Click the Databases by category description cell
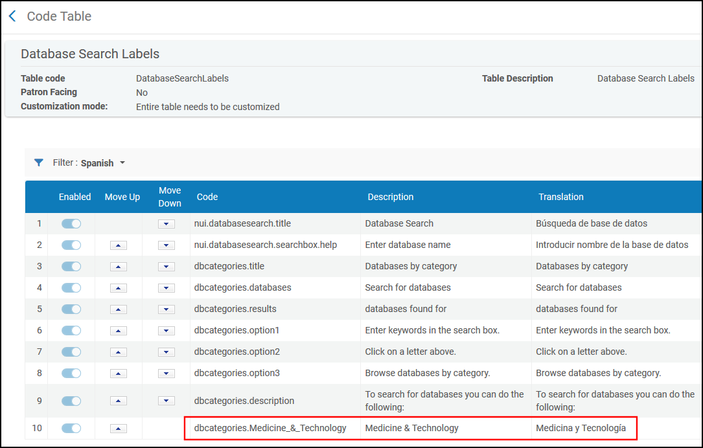Image resolution: width=703 pixels, height=448 pixels. 411,266
